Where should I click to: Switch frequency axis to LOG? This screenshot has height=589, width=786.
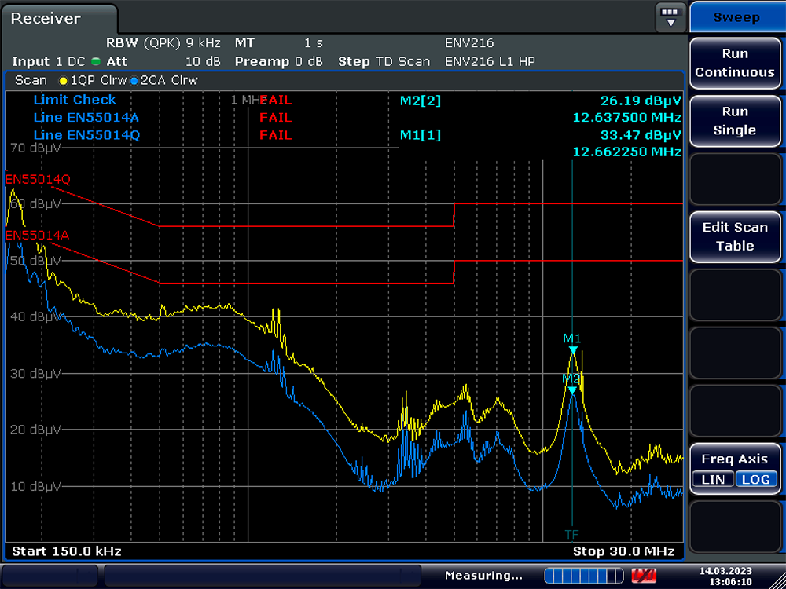coord(755,479)
